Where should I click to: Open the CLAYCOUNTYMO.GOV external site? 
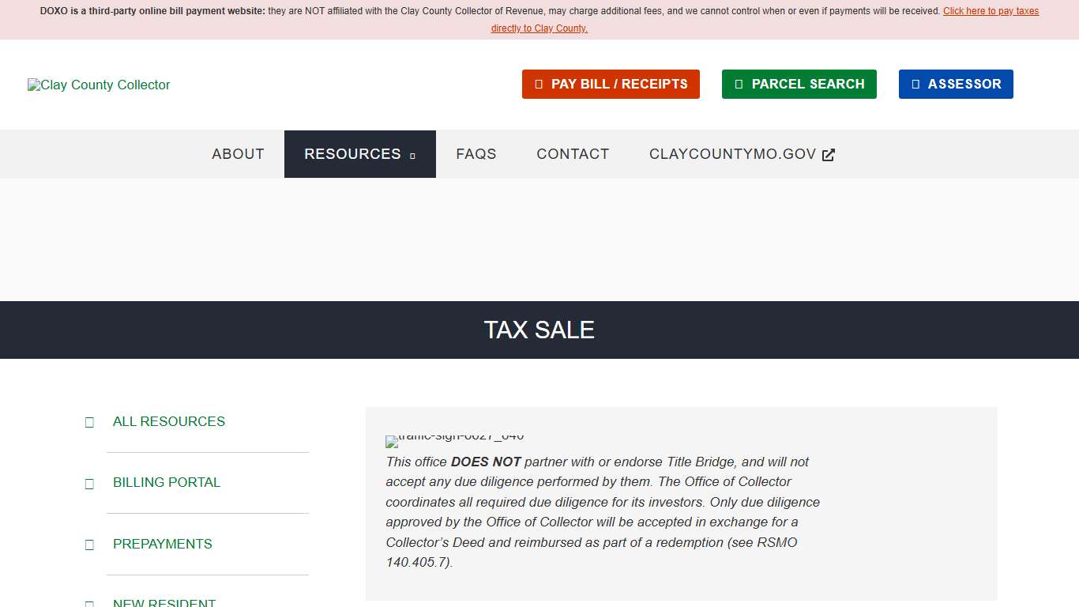coord(733,154)
